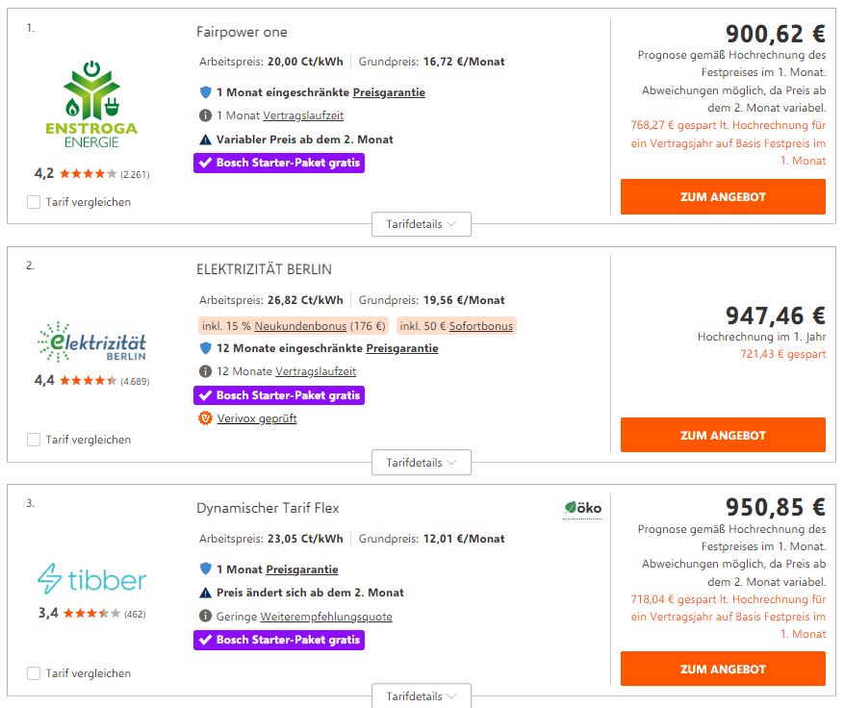844x708 pixels.
Task: Click warning icon next to Variabler Preis
Action: pyautogui.click(x=204, y=139)
